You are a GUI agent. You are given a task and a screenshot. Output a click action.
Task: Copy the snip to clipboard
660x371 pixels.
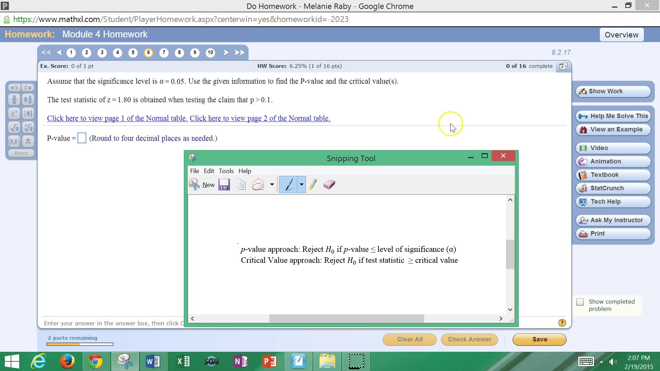241,184
